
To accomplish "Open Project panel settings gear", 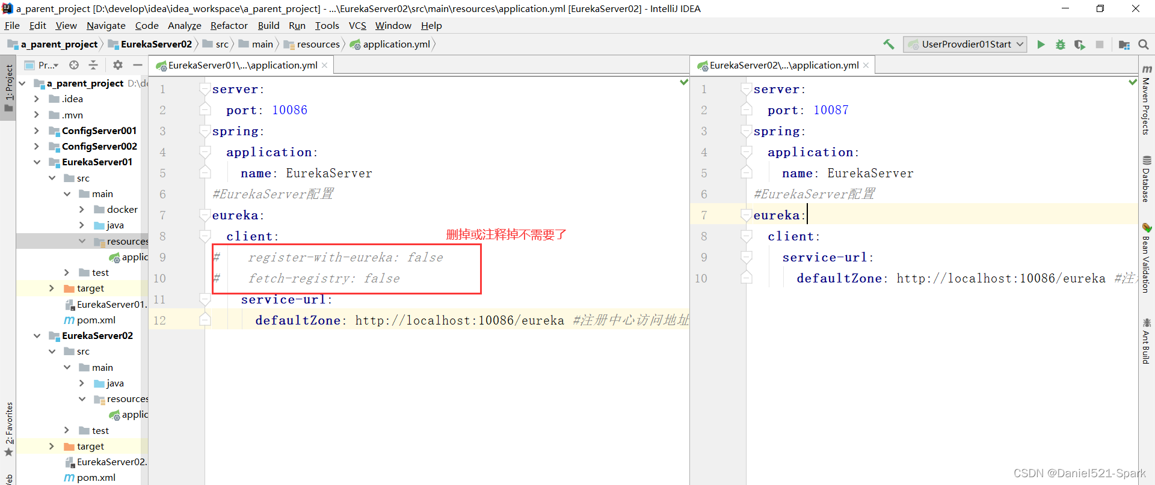I will (x=118, y=65).
